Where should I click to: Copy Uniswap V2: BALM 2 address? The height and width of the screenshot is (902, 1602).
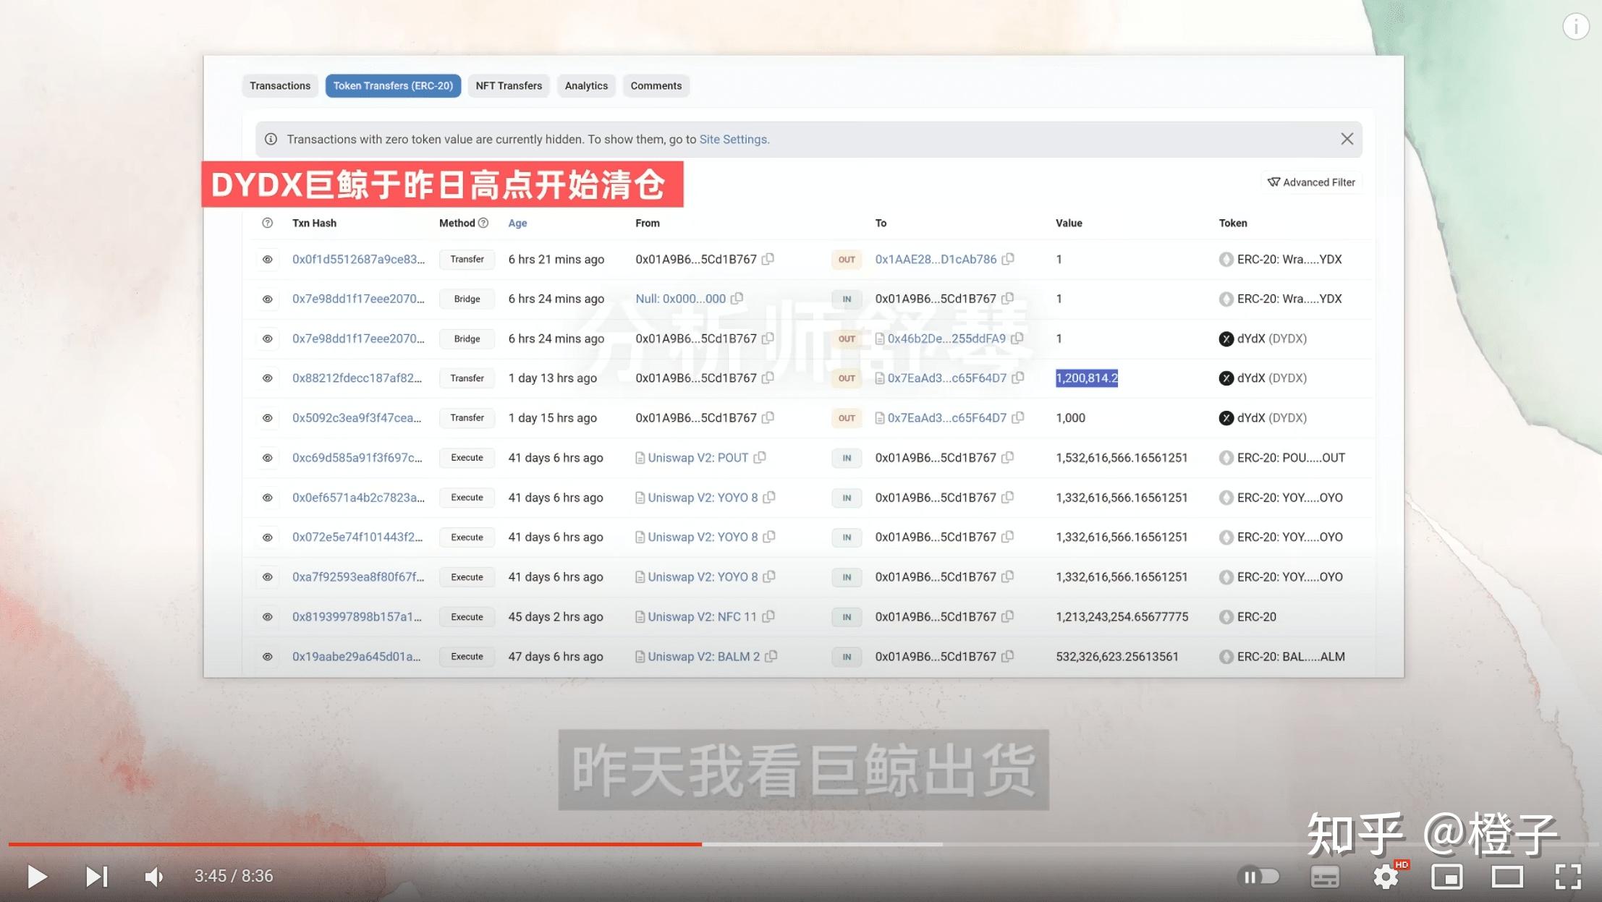coord(771,657)
